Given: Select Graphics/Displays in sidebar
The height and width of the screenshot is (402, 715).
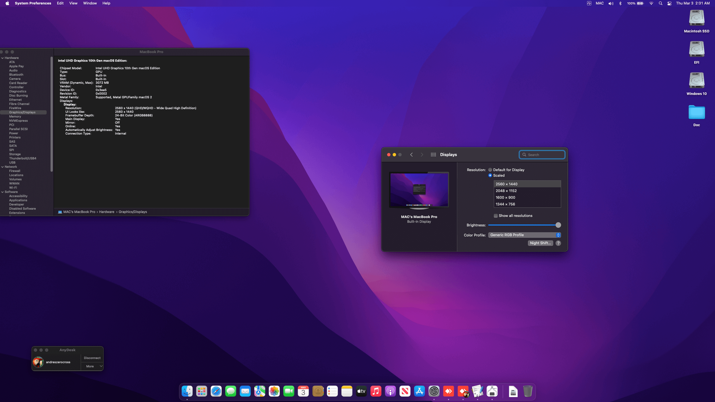Looking at the screenshot, I should [23, 112].
